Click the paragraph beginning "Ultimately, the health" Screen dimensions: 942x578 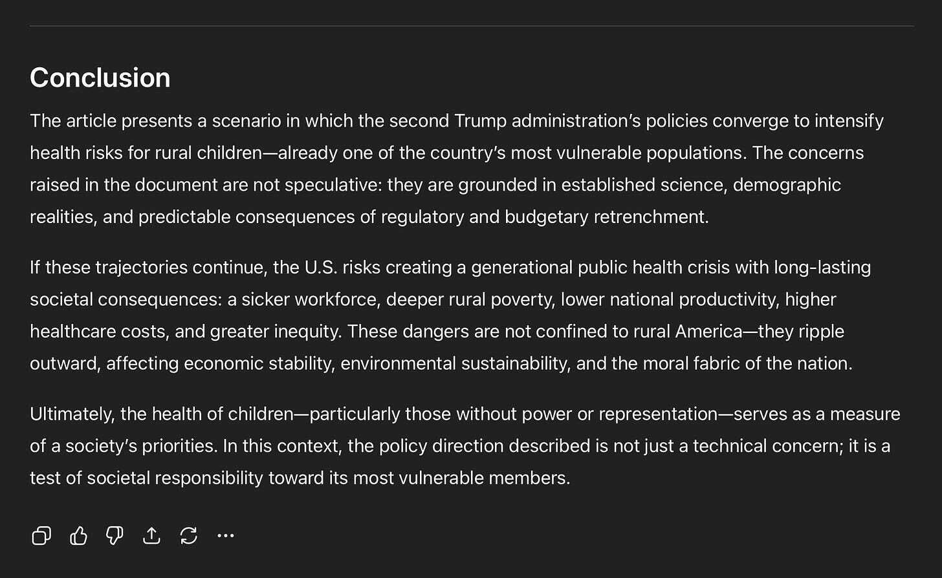pos(465,446)
